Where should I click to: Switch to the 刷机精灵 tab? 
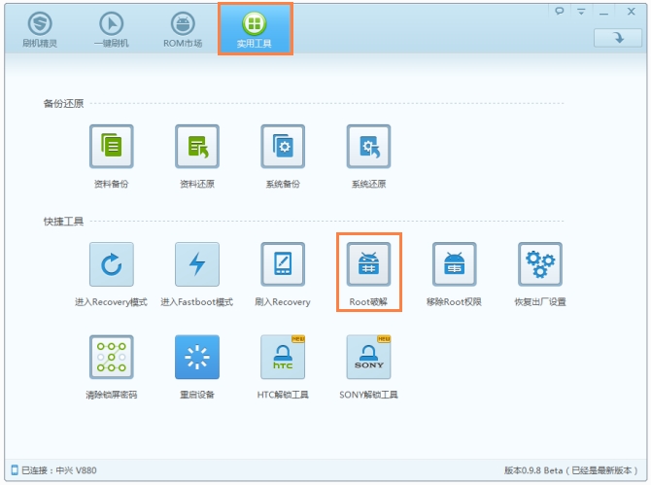pyautogui.click(x=40, y=29)
